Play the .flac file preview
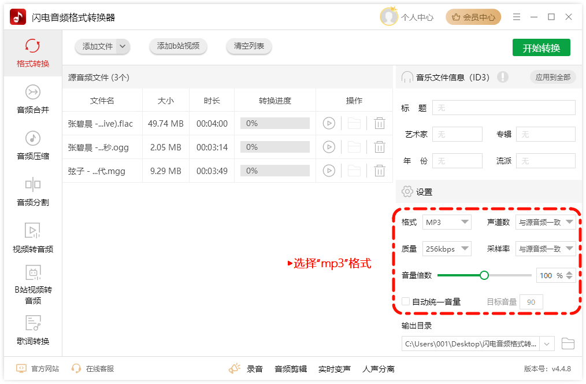586x384 pixels. tap(329, 123)
